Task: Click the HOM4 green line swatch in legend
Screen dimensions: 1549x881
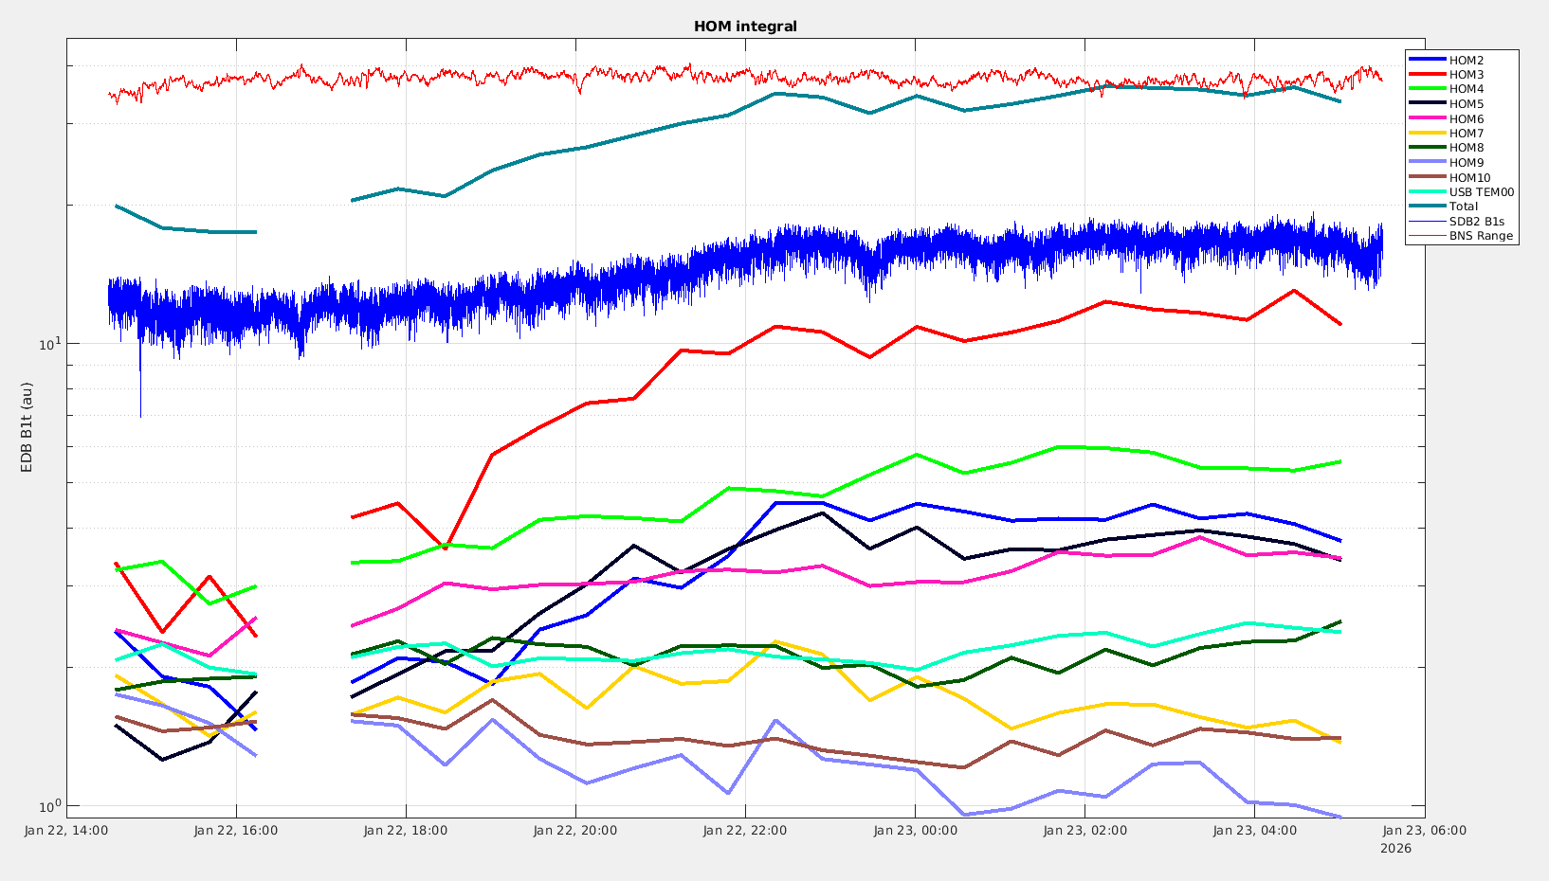Action: click(x=1427, y=89)
